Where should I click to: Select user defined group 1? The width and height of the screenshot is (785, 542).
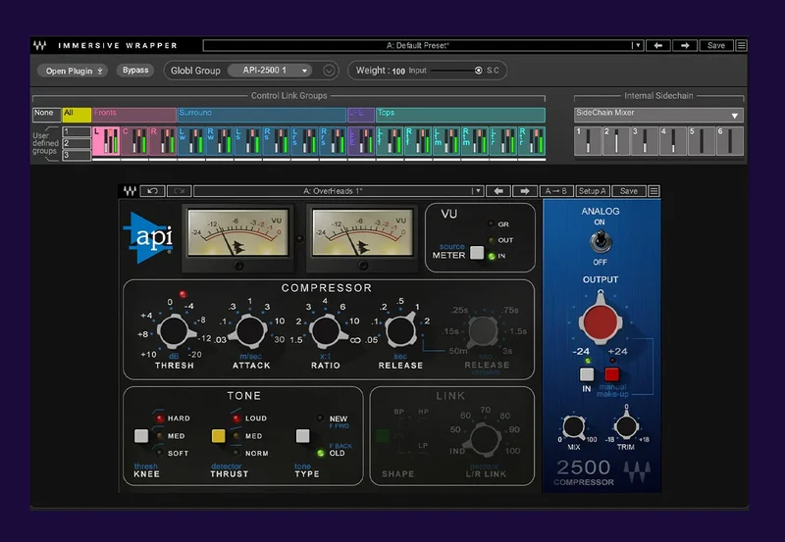click(77, 131)
